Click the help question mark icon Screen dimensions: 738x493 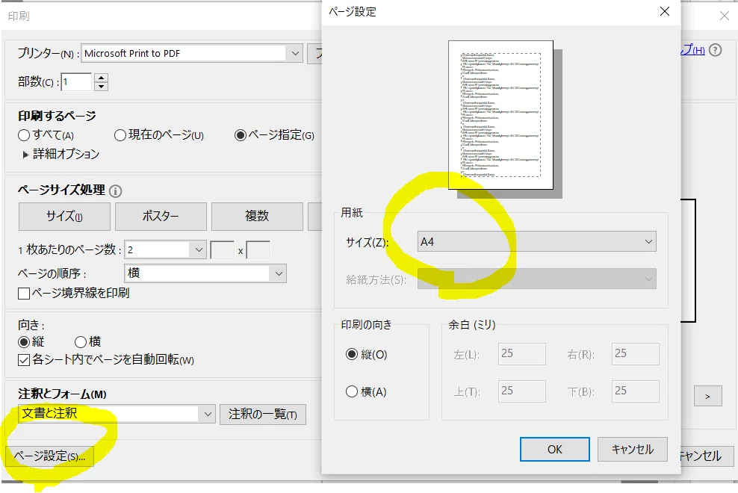point(715,50)
